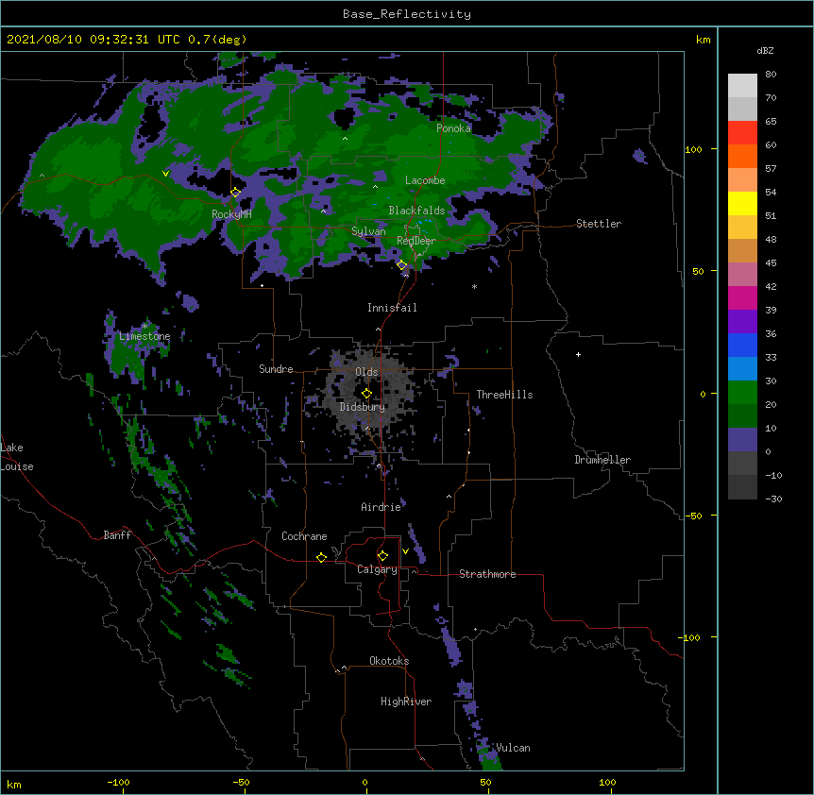Viewport: 814px width, 795px height.
Task: Click the Drumheller label
Action: click(x=602, y=460)
